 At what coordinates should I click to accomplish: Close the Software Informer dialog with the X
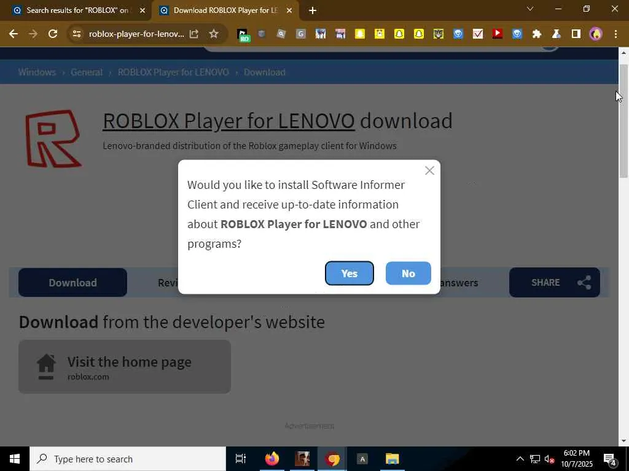429,170
